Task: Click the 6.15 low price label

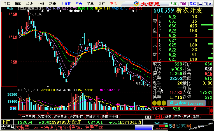Action: pyautogui.click(x=139, y=83)
